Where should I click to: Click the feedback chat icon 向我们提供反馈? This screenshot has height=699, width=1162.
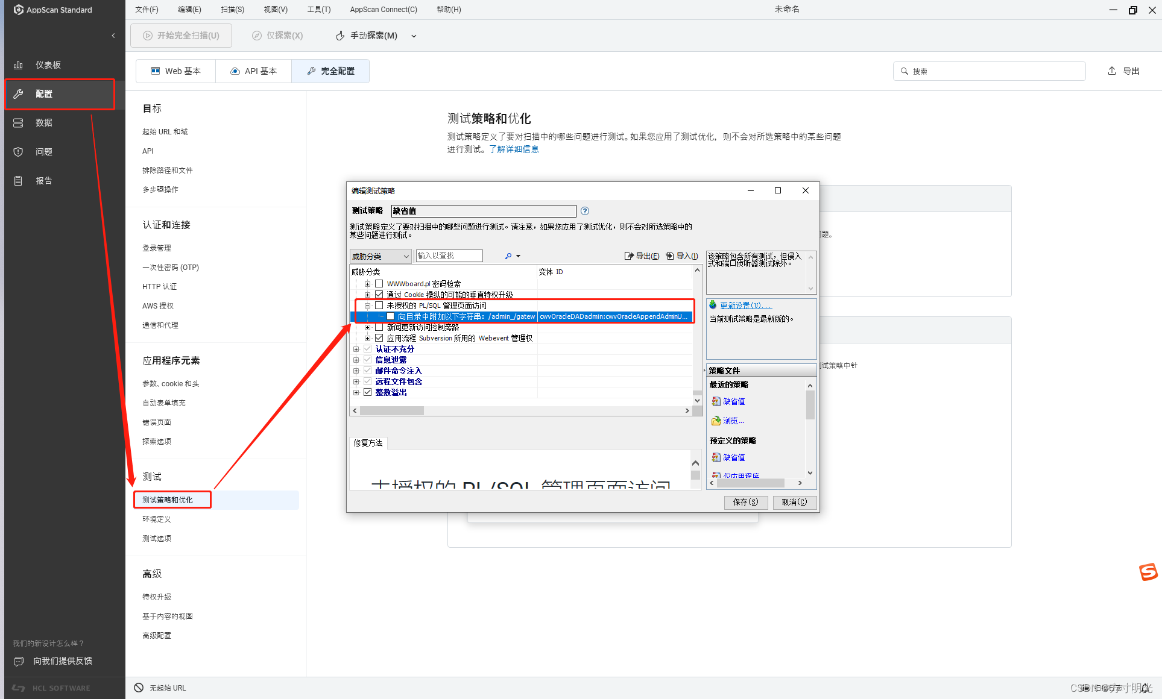(18, 661)
